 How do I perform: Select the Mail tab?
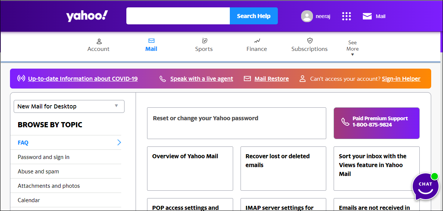(x=151, y=45)
